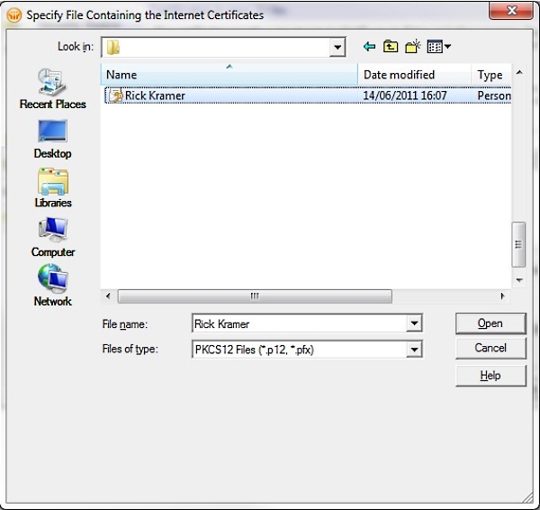Sort by the Type column header
Image resolution: width=540 pixels, height=510 pixels.
click(491, 75)
